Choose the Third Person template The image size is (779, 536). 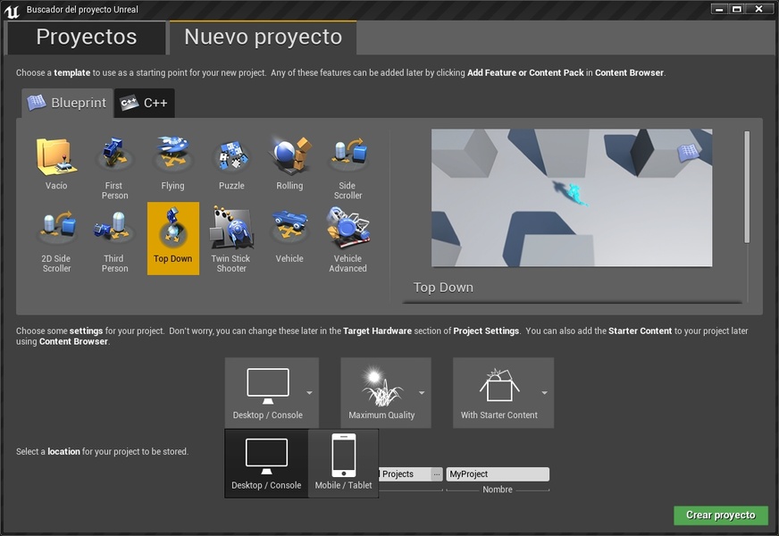(114, 239)
